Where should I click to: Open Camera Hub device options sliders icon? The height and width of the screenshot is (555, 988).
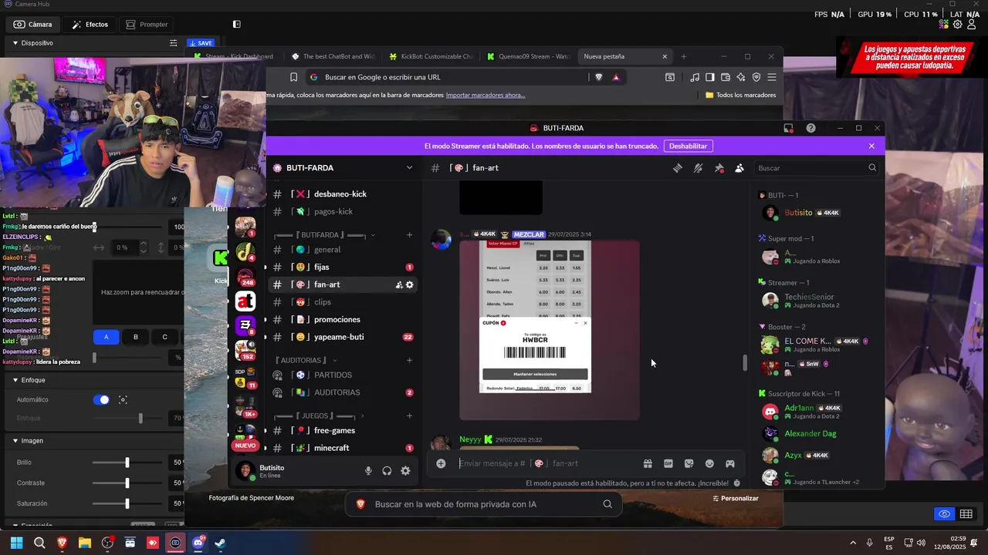click(x=174, y=43)
